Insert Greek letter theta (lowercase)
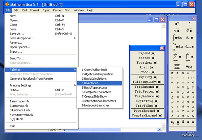202x140 pixels. click(x=183, y=97)
